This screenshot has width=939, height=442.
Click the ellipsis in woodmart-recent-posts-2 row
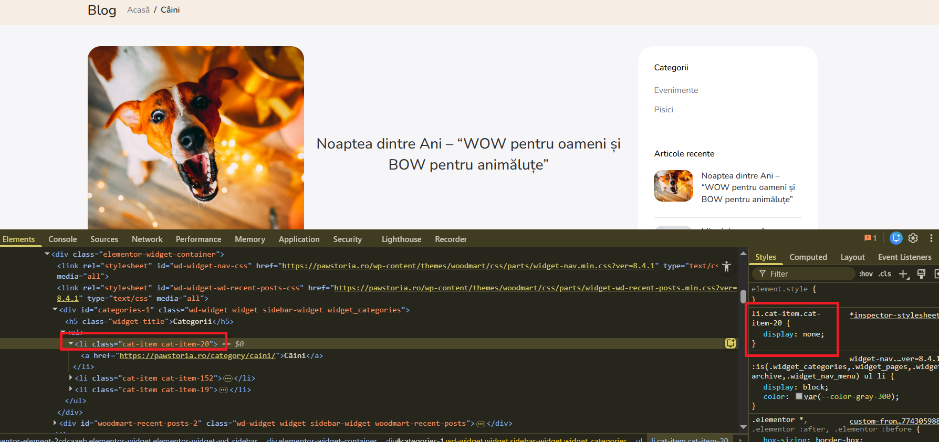tap(481, 424)
